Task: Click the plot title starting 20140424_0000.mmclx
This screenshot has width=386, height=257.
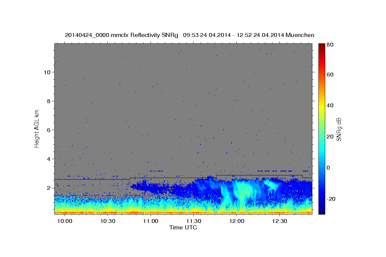Action: (x=189, y=35)
